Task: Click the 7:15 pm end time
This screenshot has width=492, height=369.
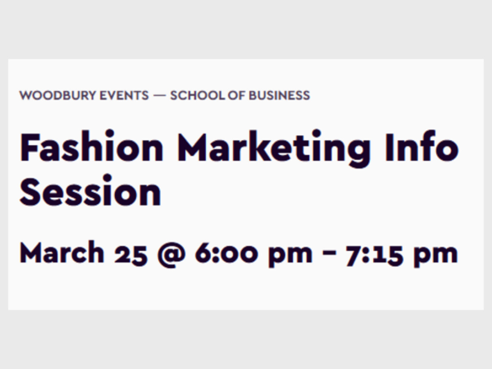Action: click(x=401, y=254)
